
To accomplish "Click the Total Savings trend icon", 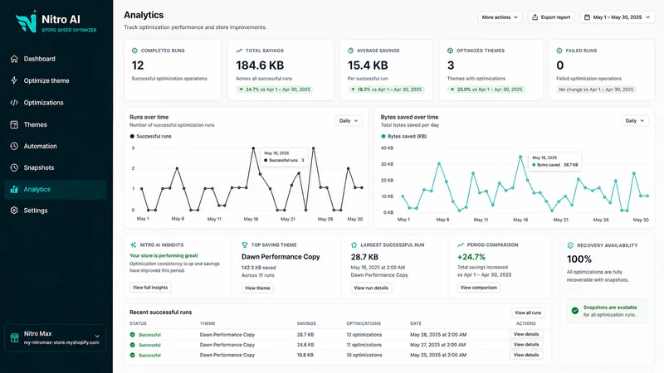I will pos(239,51).
